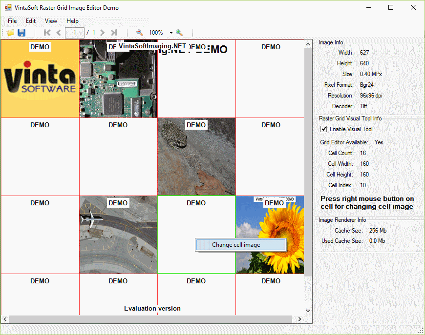
Task: Choose Change cell image from context menu
Action: 241,245
